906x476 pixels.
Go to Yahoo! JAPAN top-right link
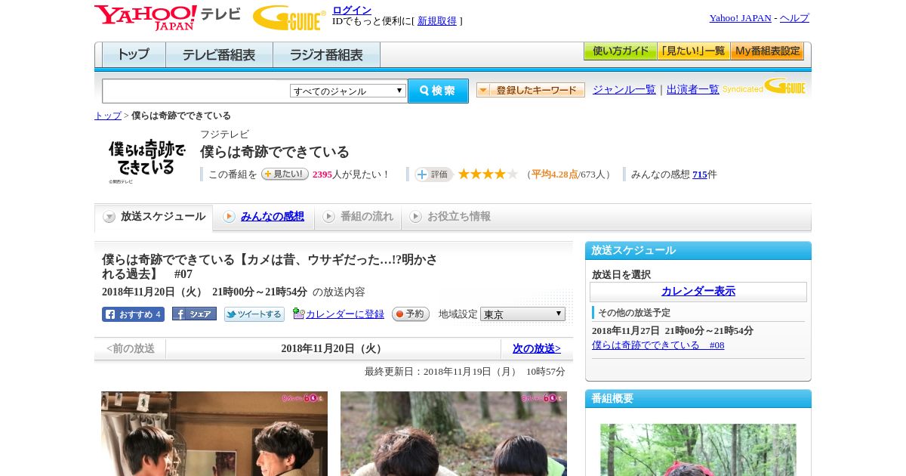point(741,18)
